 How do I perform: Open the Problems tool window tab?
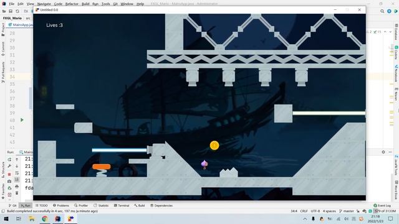[x=61, y=205]
